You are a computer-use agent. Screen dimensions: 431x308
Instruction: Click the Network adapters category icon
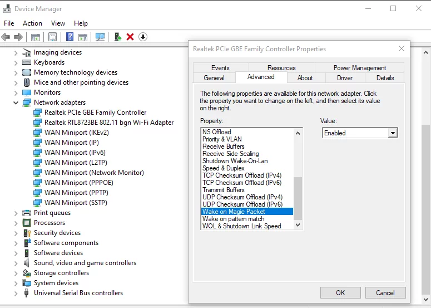27,102
